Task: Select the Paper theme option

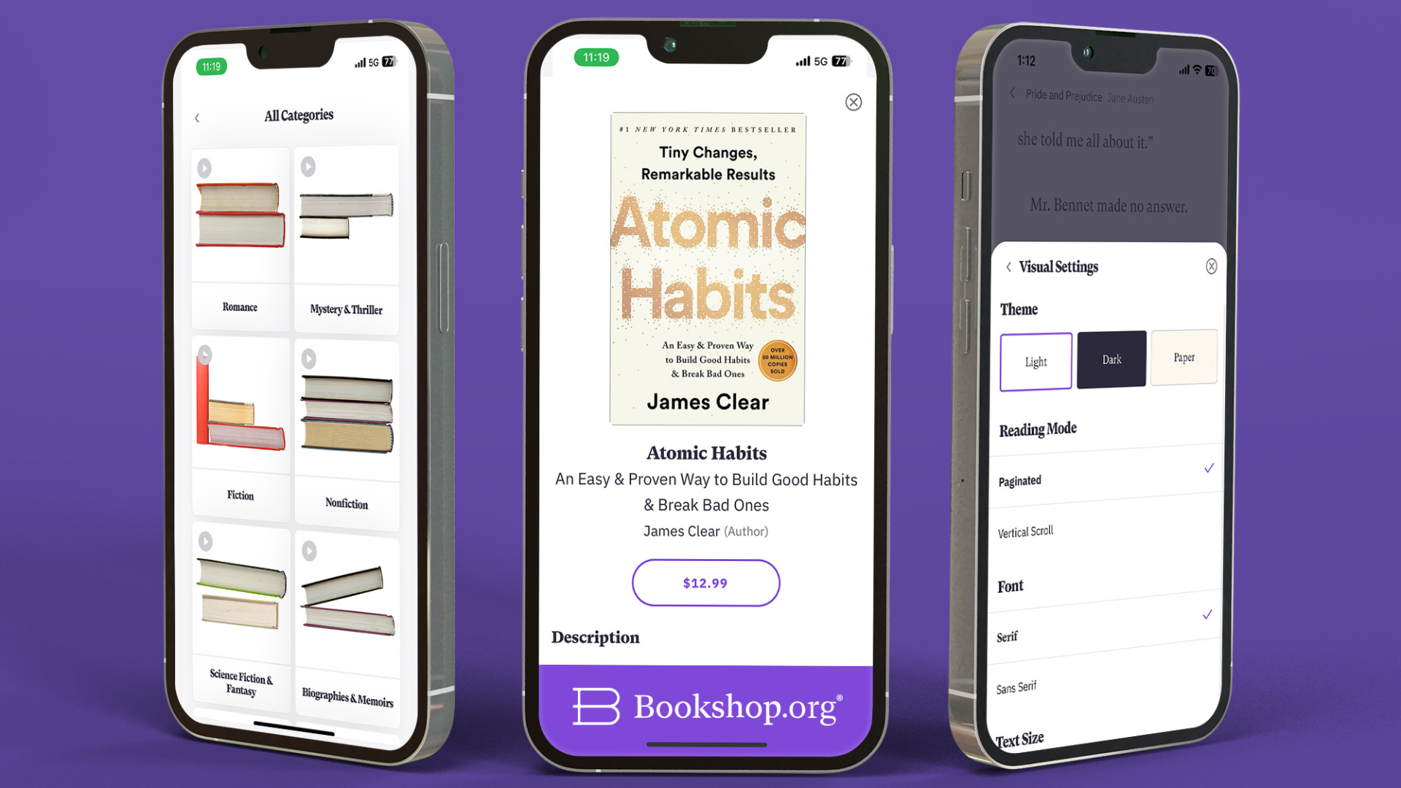Action: tap(1183, 359)
